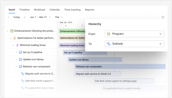Select Update icon library in the tree
Screen dimensions: 172x98
point(33,59)
